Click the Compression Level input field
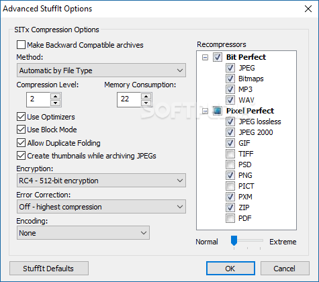 click(38, 99)
